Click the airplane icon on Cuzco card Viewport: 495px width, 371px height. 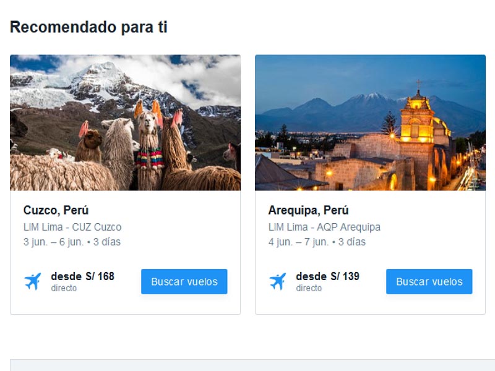[33, 281]
